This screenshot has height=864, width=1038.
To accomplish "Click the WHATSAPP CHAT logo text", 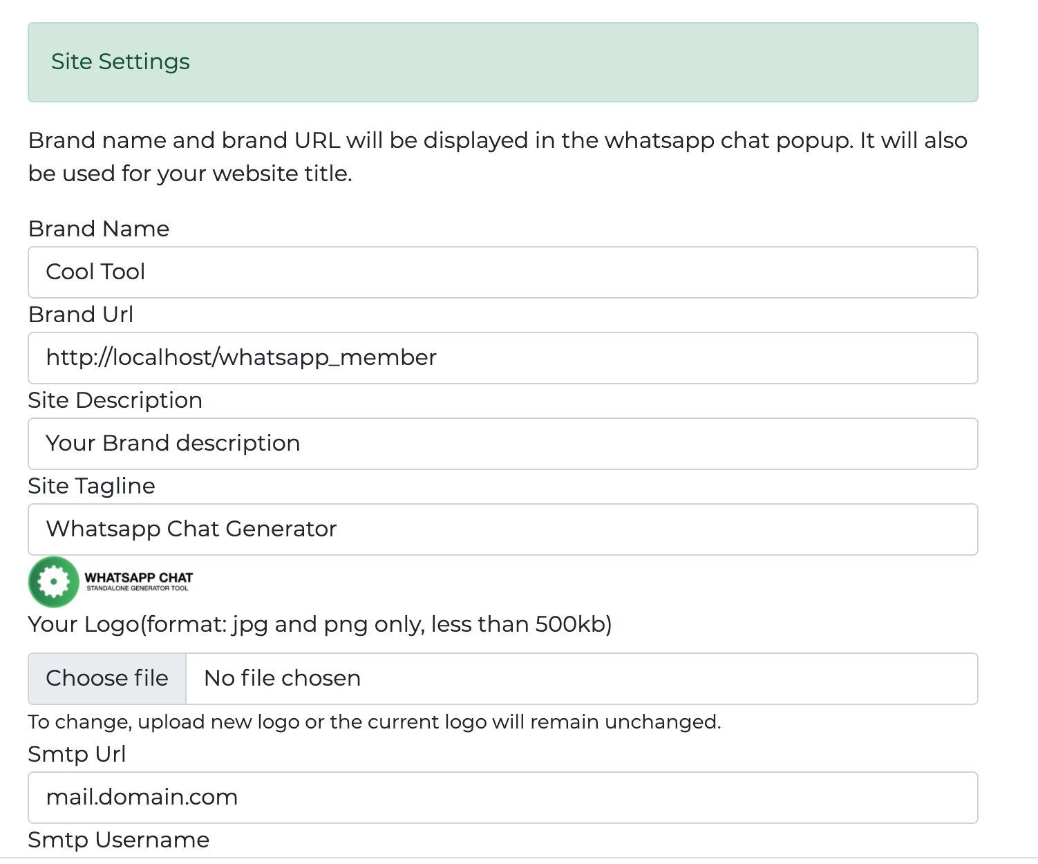I will [138, 577].
